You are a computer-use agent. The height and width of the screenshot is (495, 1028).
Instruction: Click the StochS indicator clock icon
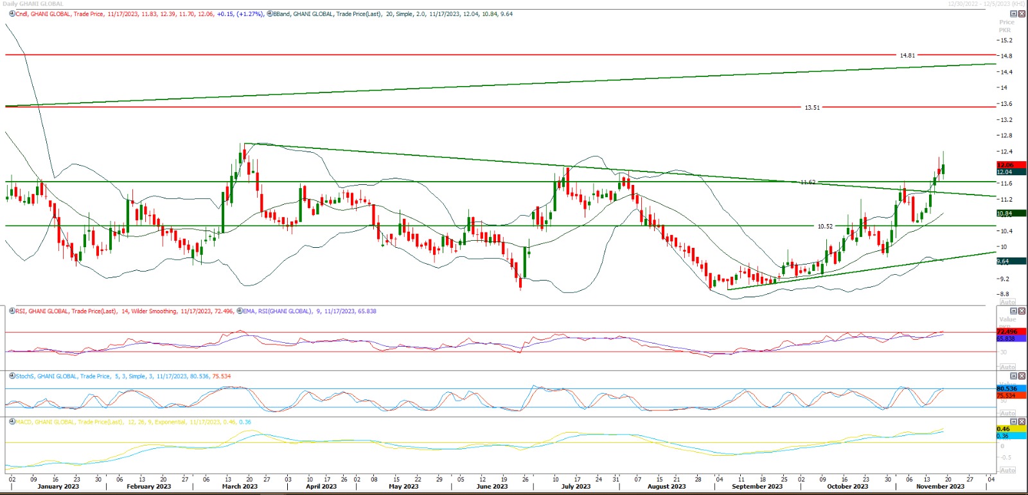(12, 376)
